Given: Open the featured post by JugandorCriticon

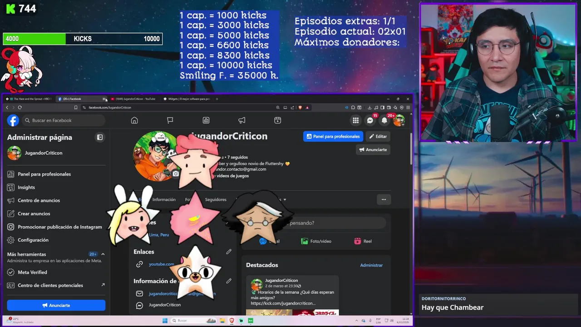Looking at the screenshot, I should [x=292, y=294].
